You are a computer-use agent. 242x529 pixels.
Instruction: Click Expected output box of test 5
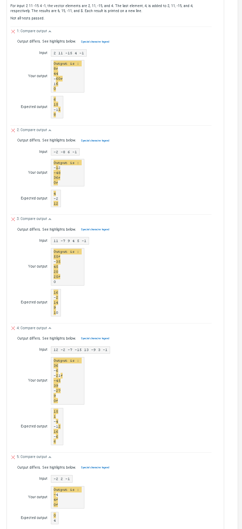coord(55,518)
